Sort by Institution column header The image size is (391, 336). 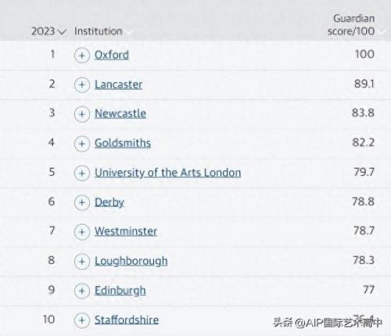click(99, 31)
